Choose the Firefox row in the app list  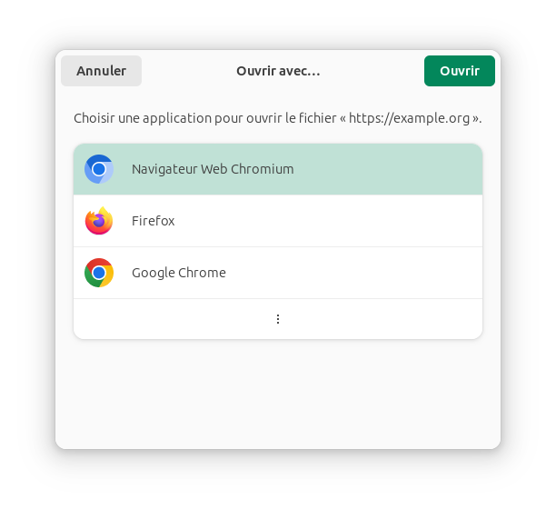(278, 221)
